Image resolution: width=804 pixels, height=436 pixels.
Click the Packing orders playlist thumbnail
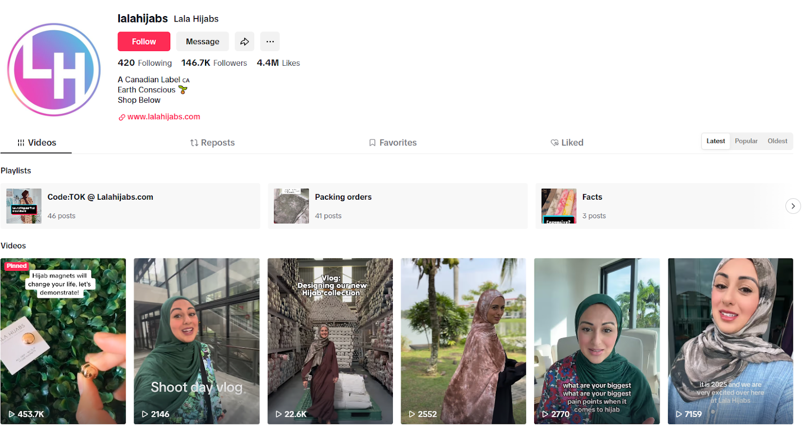coord(291,206)
